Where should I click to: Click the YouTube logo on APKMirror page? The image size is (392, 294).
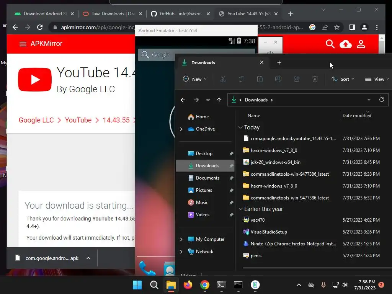[x=35, y=80]
